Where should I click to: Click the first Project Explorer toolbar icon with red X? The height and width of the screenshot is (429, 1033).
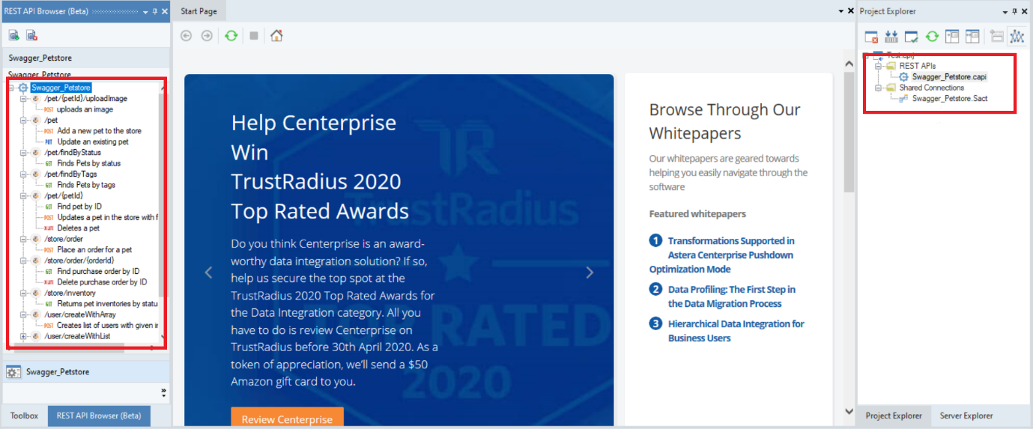point(871,36)
